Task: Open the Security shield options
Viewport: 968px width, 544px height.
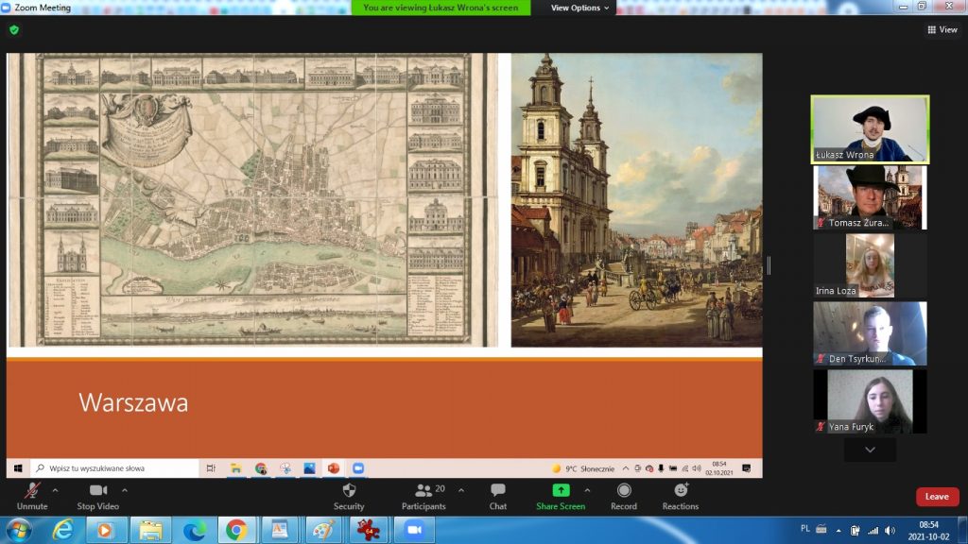Action: 349,496
